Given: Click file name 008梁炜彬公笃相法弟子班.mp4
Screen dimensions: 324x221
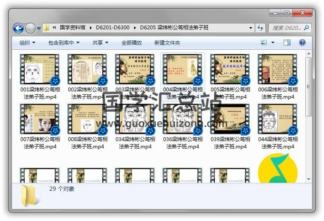Looking at the screenshot, I should tap(87, 143).
